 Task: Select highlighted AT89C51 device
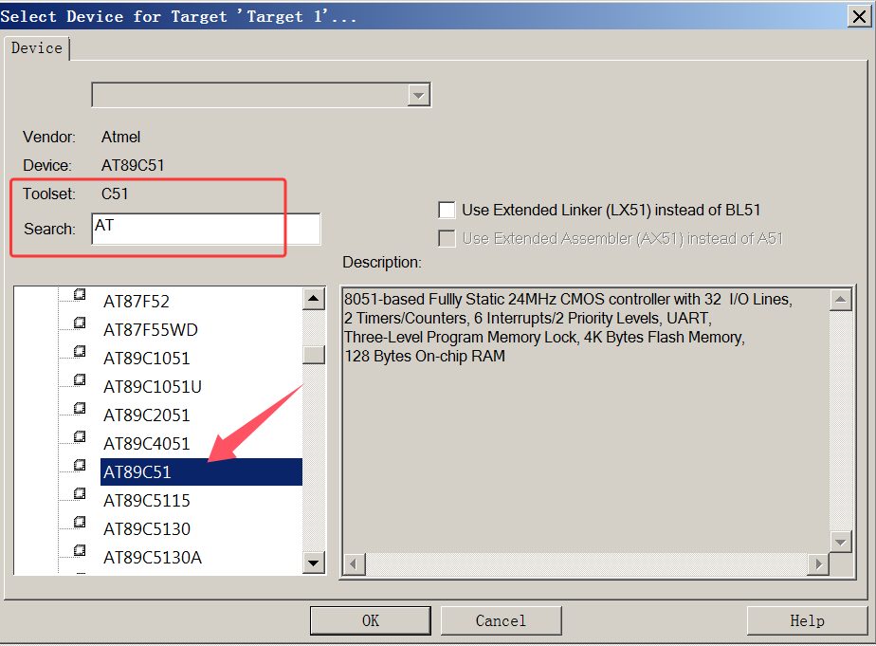pos(201,472)
